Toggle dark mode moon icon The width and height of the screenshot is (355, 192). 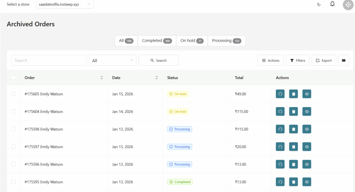pos(319,4)
